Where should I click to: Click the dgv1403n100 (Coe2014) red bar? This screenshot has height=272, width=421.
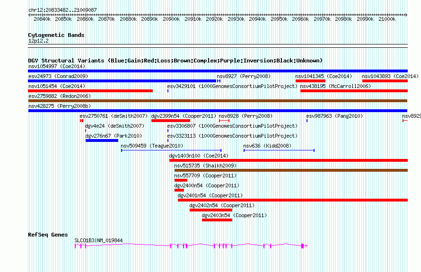[289, 160]
